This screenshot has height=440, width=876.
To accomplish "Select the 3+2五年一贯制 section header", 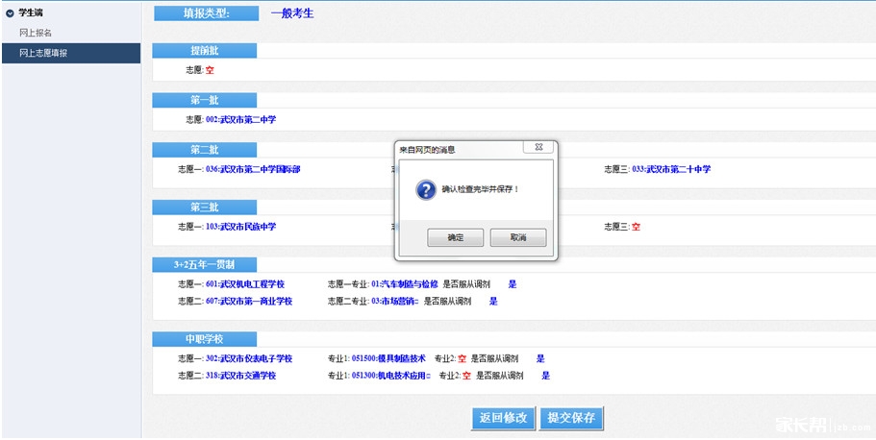I will click(204, 264).
